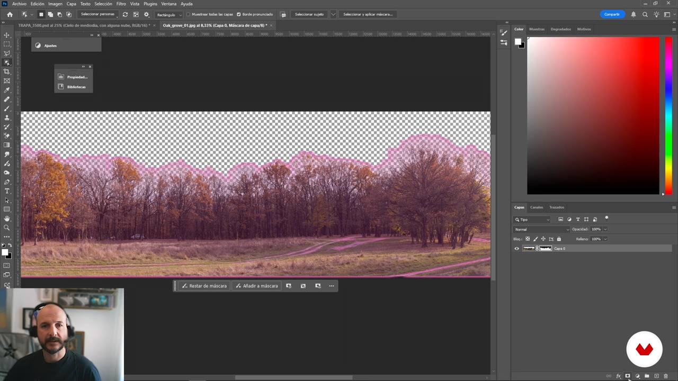Click the 'Restar de máscara' button
Viewport: 678px width, 381px height.
pyautogui.click(x=204, y=286)
